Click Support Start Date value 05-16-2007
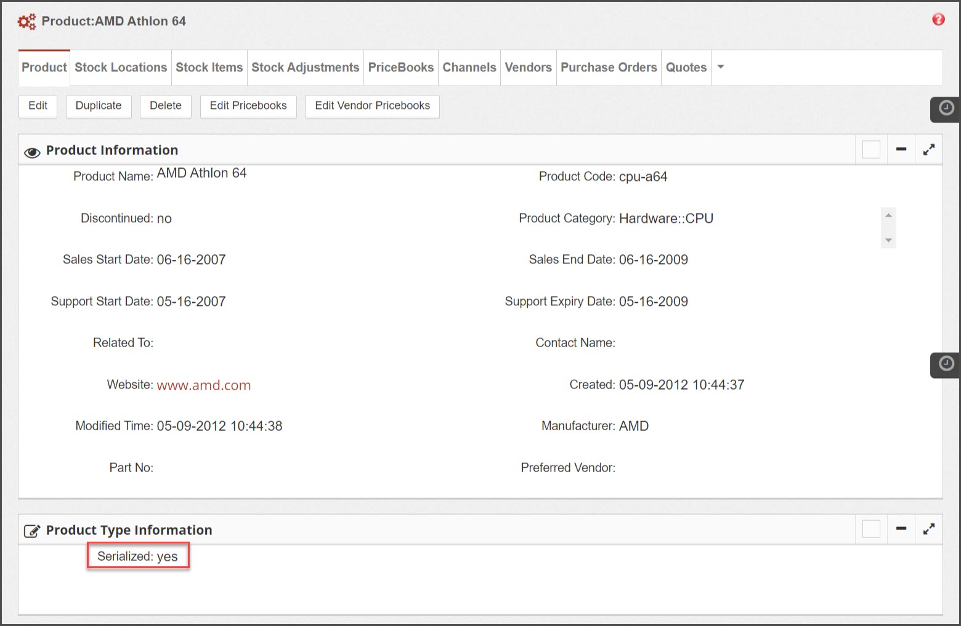 192,302
